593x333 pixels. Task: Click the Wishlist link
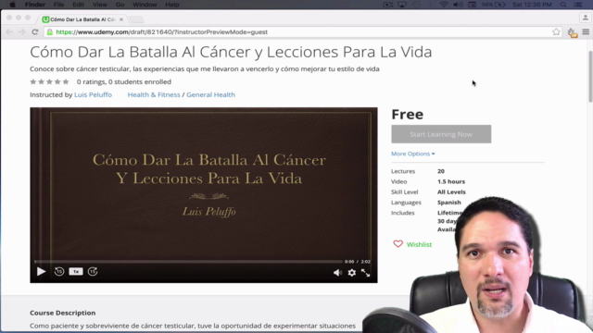pyautogui.click(x=419, y=244)
